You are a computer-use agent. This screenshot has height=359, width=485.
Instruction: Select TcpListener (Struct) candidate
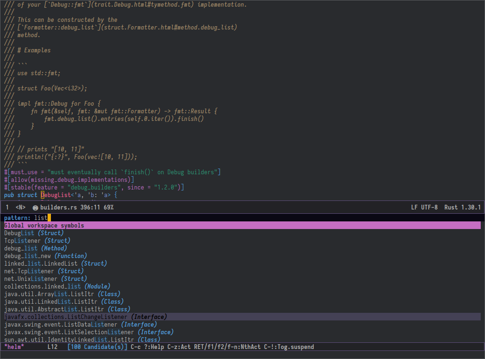point(37,241)
